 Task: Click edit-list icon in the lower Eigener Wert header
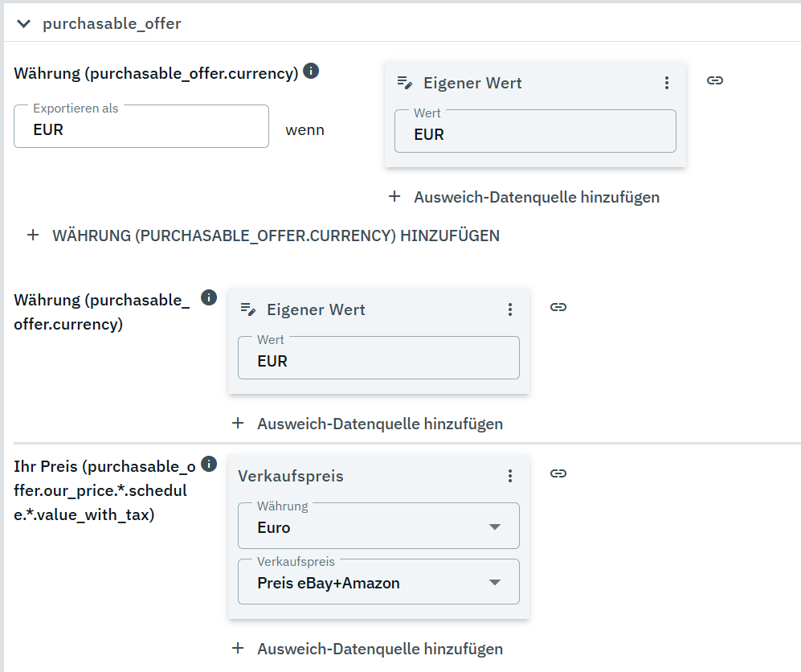[248, 309]
